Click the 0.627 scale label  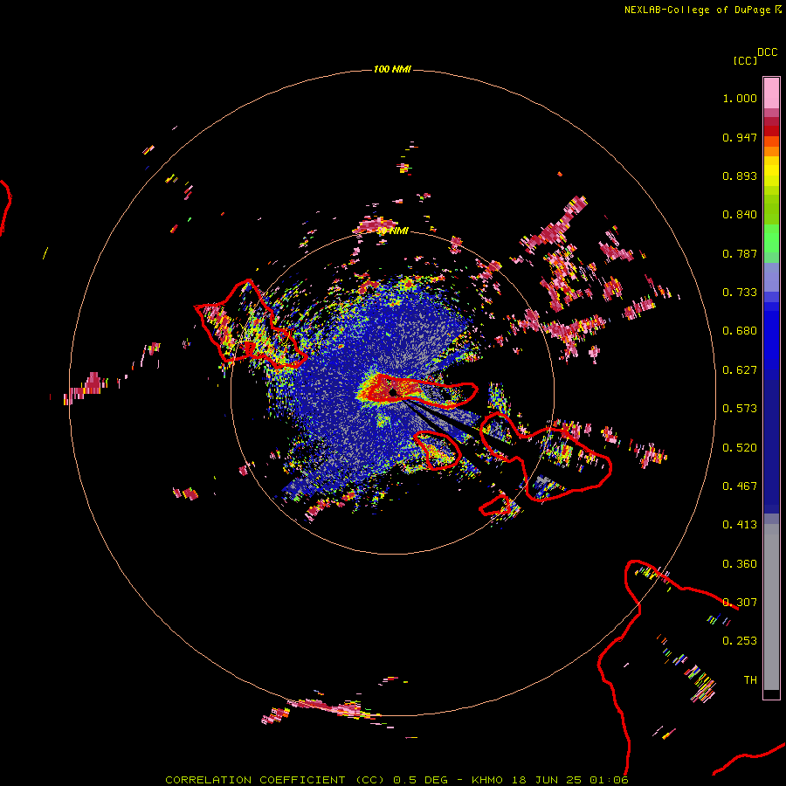(740, 370)
